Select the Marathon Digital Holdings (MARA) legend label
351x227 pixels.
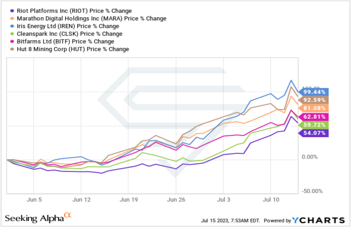tap(92, 19)
